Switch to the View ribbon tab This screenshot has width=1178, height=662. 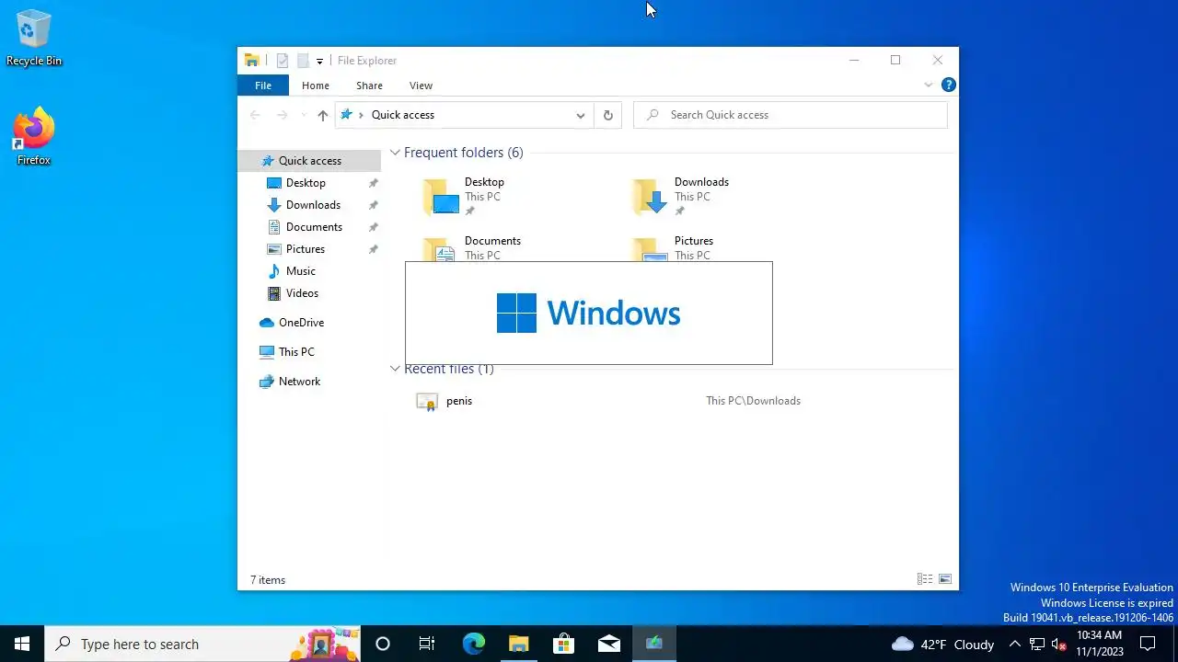tap(421, 86)
